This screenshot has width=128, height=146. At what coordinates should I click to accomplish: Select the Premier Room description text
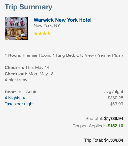(73, 55)
